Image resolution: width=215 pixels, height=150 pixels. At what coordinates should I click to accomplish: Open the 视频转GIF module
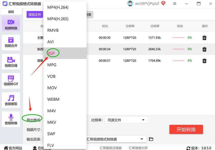(11, 81)
